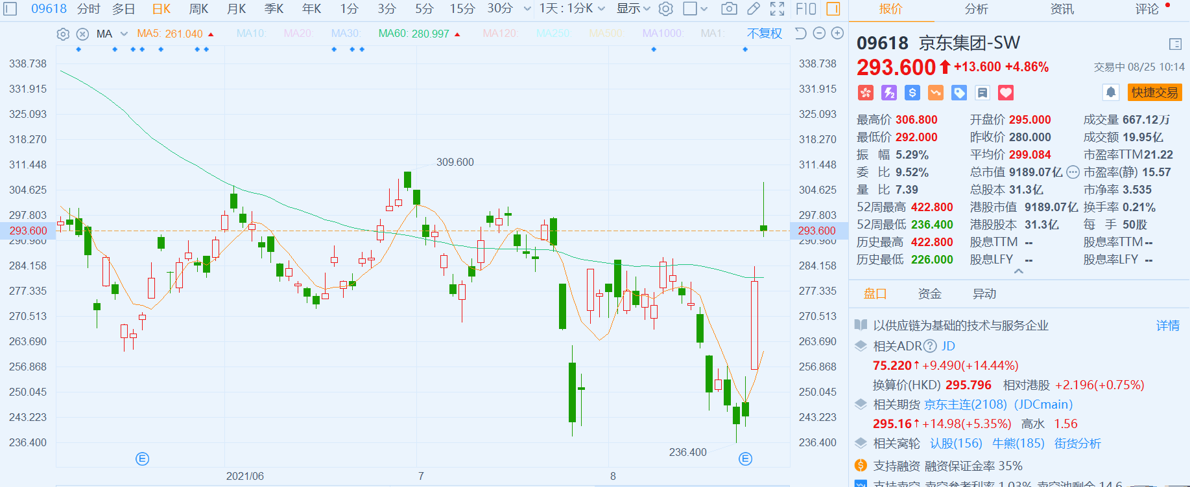The width and height of the screenshot is (1190, 487).
Task: Open the 牛熊(185) CBBC link
Action: [1018, 444]
